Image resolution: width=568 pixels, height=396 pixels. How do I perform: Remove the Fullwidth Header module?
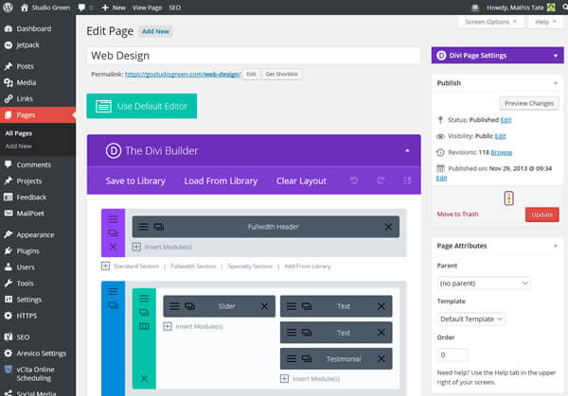coord(388,227)
